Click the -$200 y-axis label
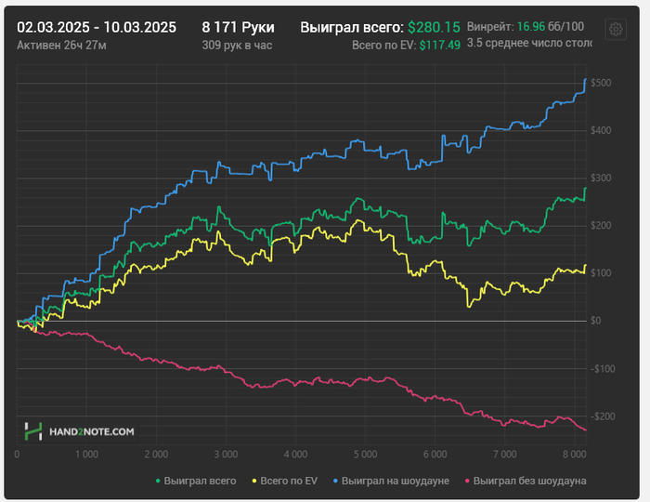Viewport: 650px width, 502px height. click(x=603, y=416)
